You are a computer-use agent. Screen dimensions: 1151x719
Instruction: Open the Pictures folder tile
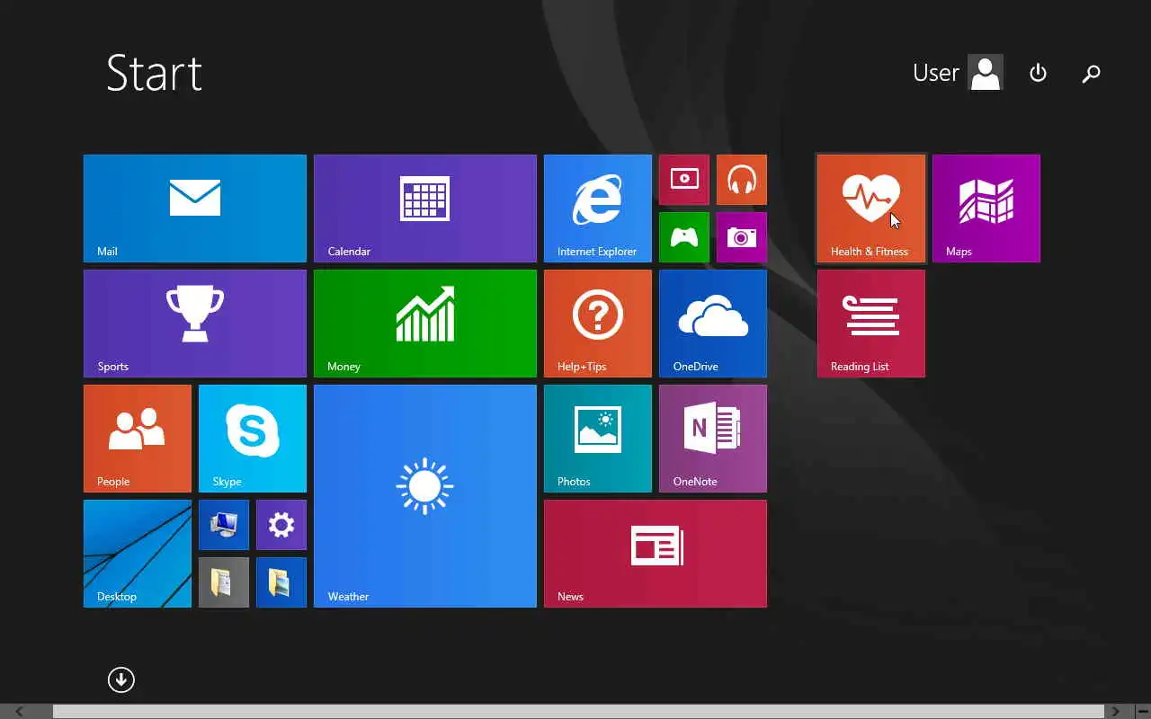click(x=281, y=582)
